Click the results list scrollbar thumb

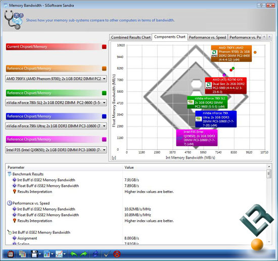click(269, 174)
